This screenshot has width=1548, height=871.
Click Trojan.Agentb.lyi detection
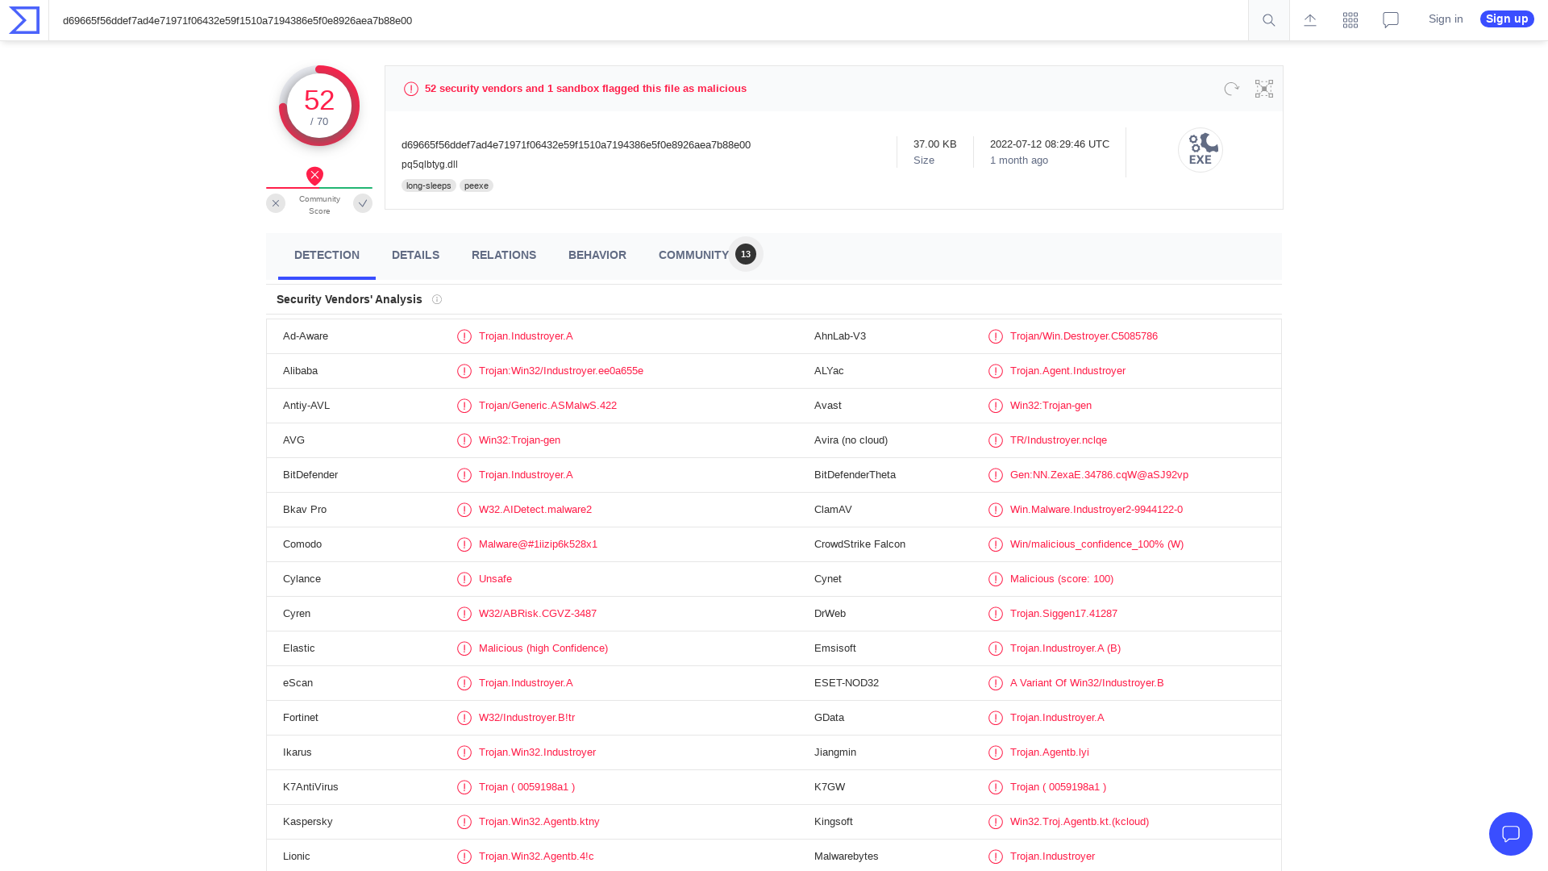[x=1050, y=752]
